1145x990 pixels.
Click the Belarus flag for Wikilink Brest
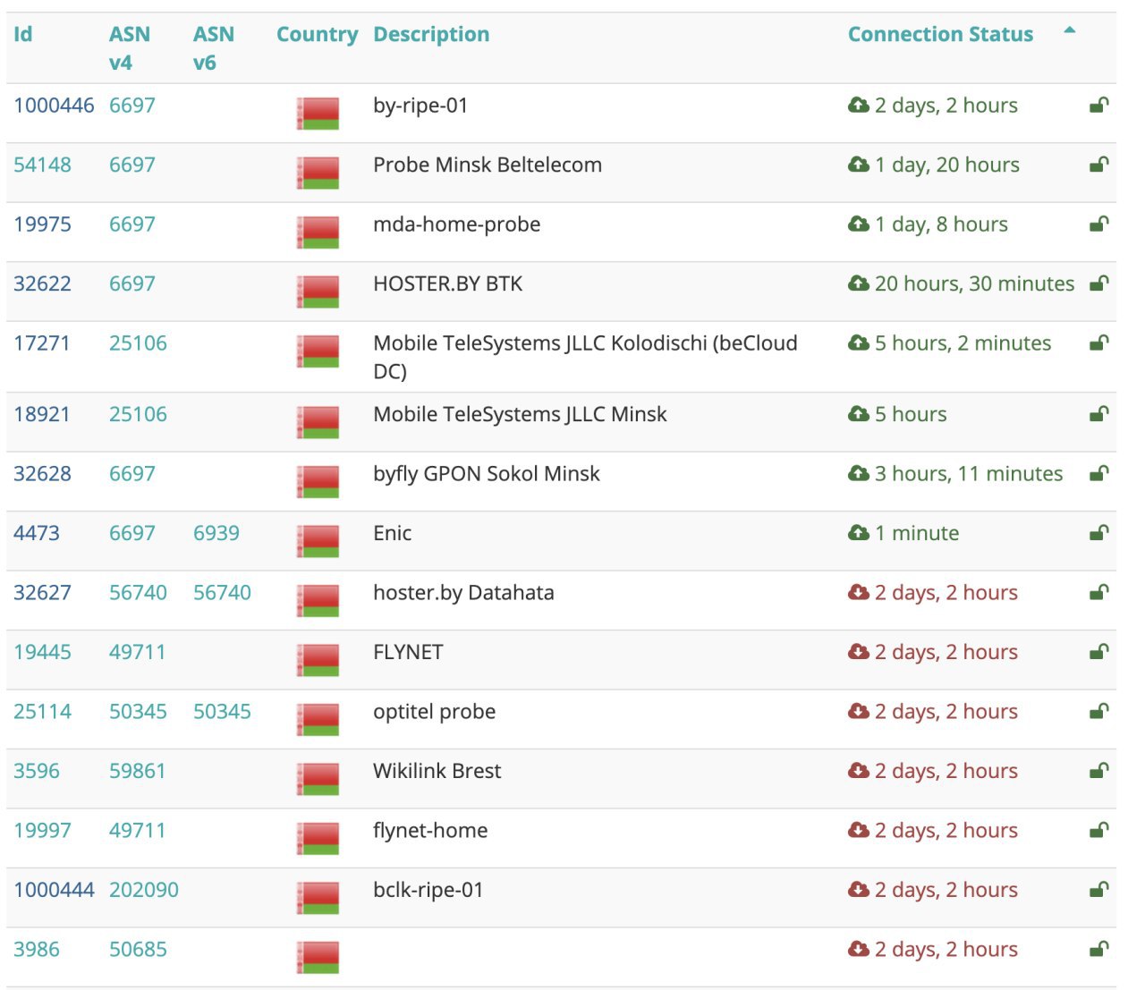click(318, 779)
